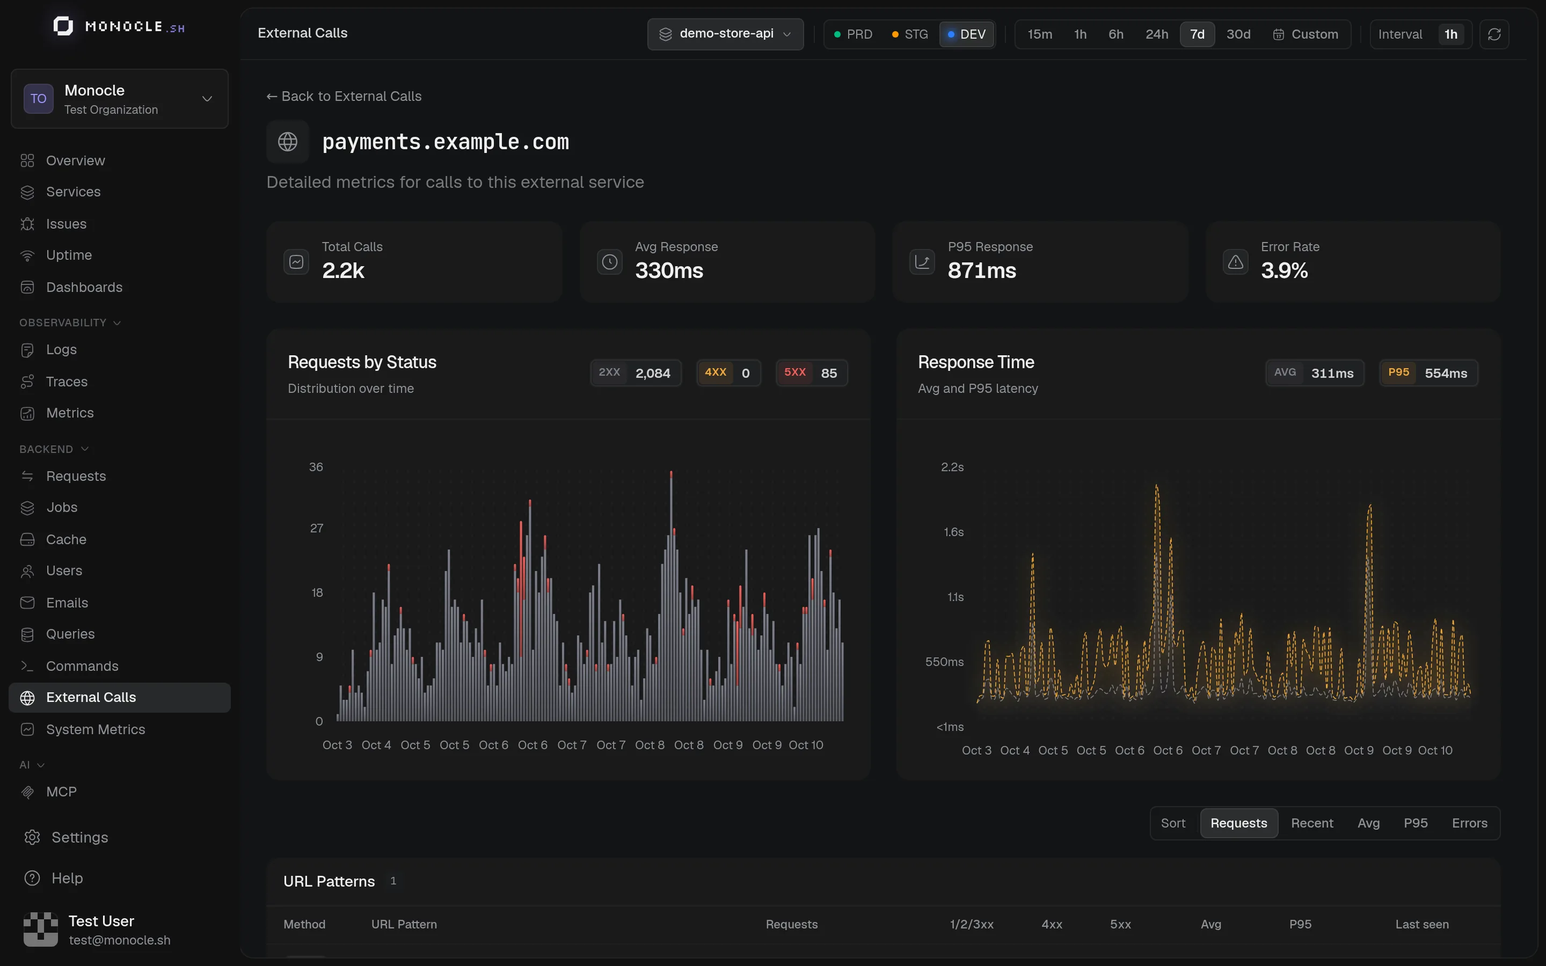Click the Monocle logo icon
The image size is (1546, 966).
[63, 26]
